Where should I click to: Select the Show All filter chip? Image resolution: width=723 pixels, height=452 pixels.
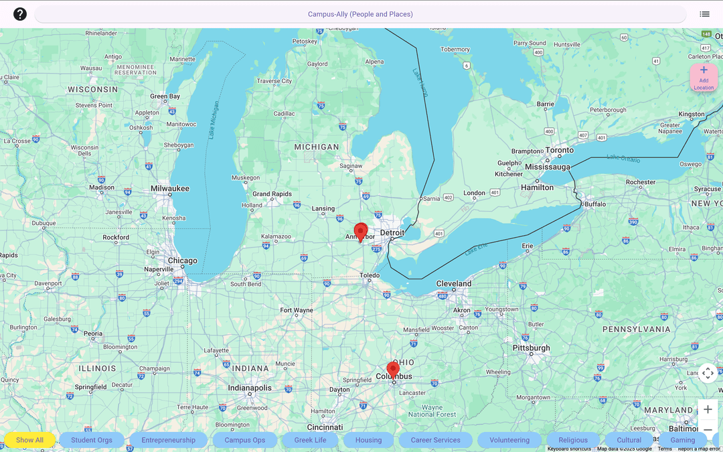pos(30,440)
